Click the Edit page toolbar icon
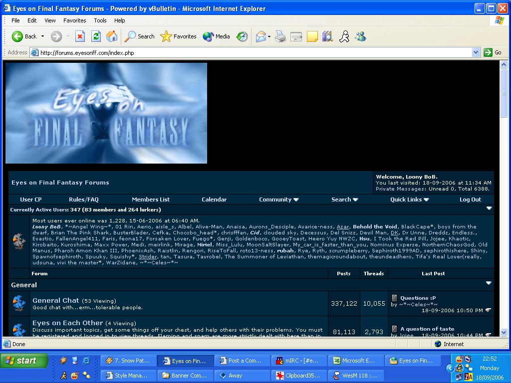This screenshot has width=511, height=383. [x=296, y=36]
